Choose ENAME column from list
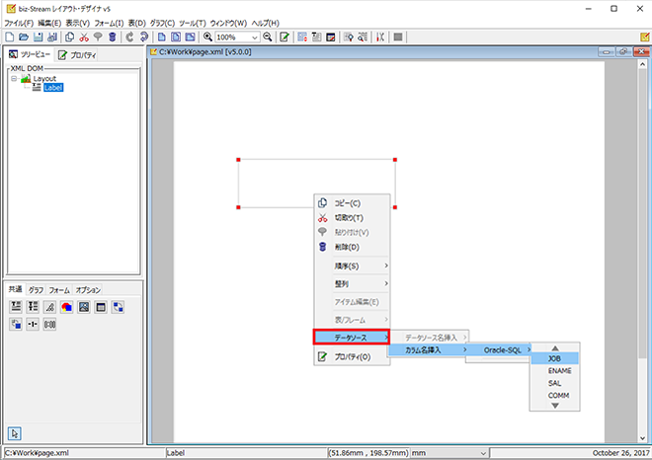The image size is (652, 460). (555, 370)
